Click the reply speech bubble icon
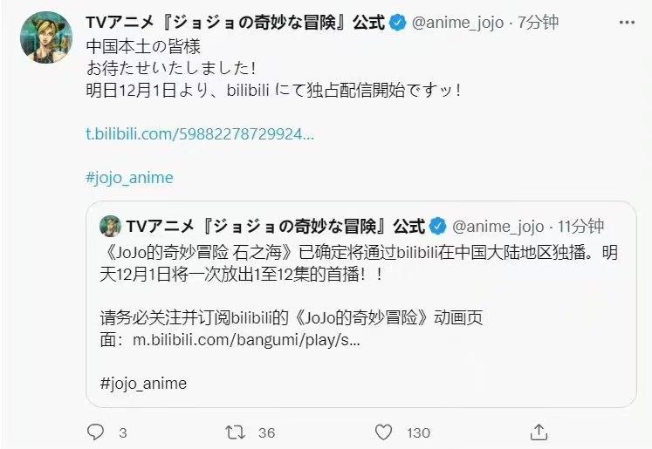652x449 pixels. click(96, 432)
